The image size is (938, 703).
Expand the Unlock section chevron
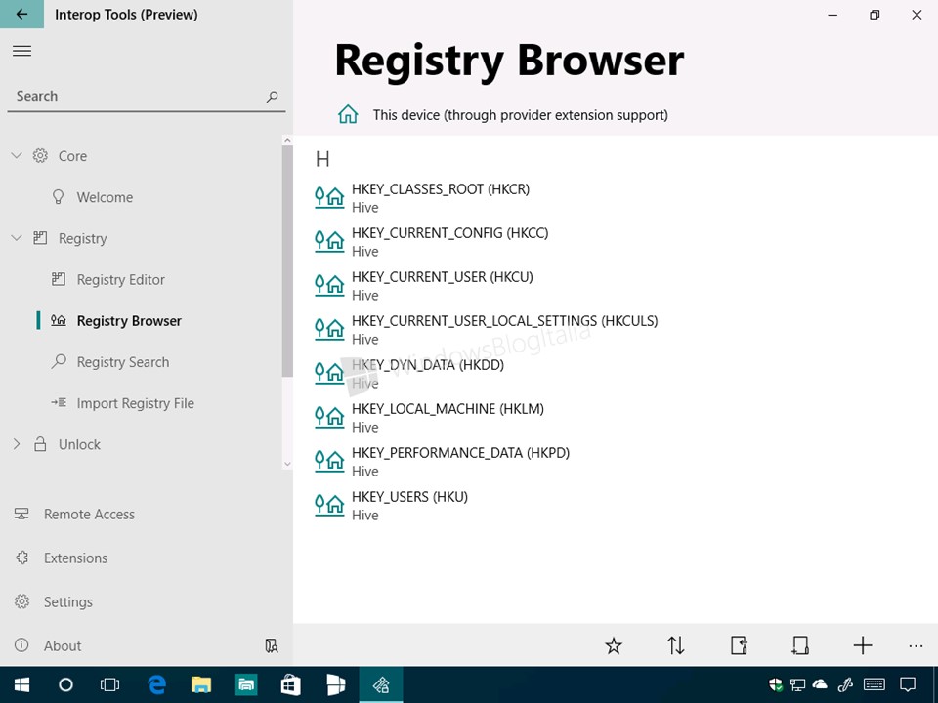(x=17, y=444)
